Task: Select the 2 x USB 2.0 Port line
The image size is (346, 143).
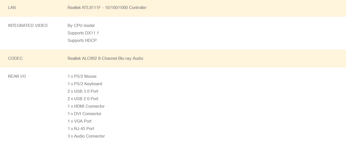Action: [x=83, y=99]
